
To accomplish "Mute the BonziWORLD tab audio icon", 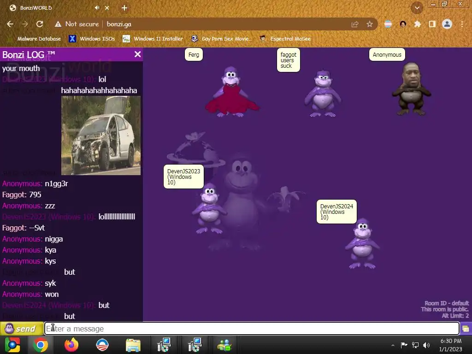I will [97, 8].
